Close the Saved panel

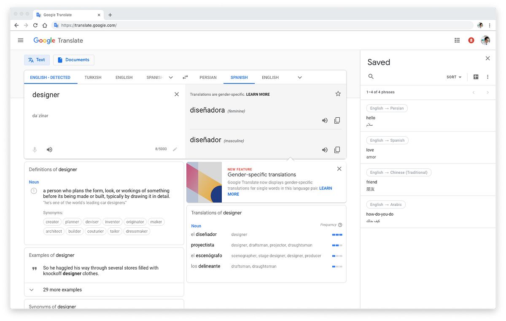[x=488, y=58]
